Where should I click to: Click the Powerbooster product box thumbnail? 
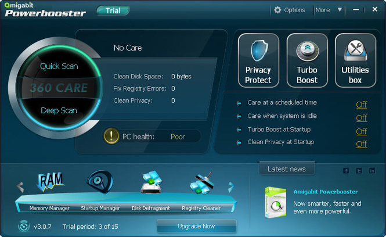(276, 203)
